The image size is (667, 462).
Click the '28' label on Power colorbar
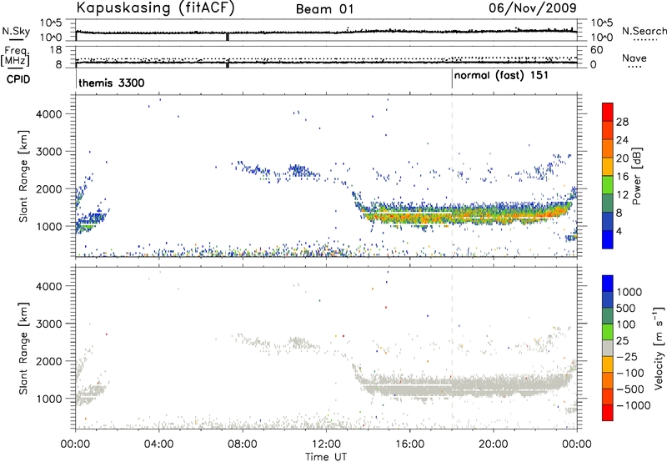622,122
